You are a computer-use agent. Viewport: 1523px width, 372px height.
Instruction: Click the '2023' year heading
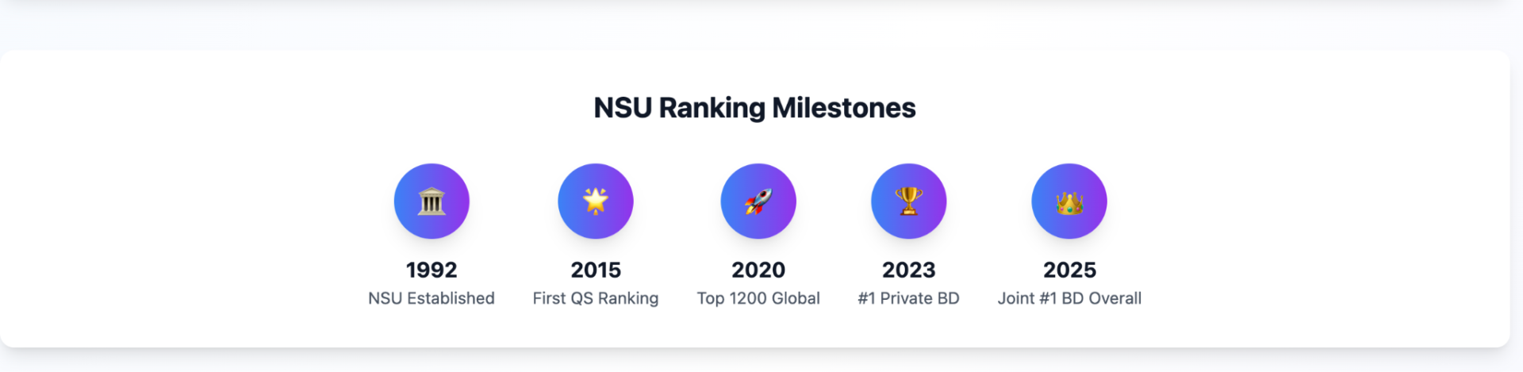(x=909, y=270)
